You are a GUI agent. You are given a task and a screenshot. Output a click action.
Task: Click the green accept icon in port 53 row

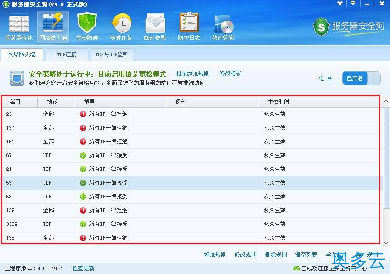pyautogui.click(x=83, y=183)
